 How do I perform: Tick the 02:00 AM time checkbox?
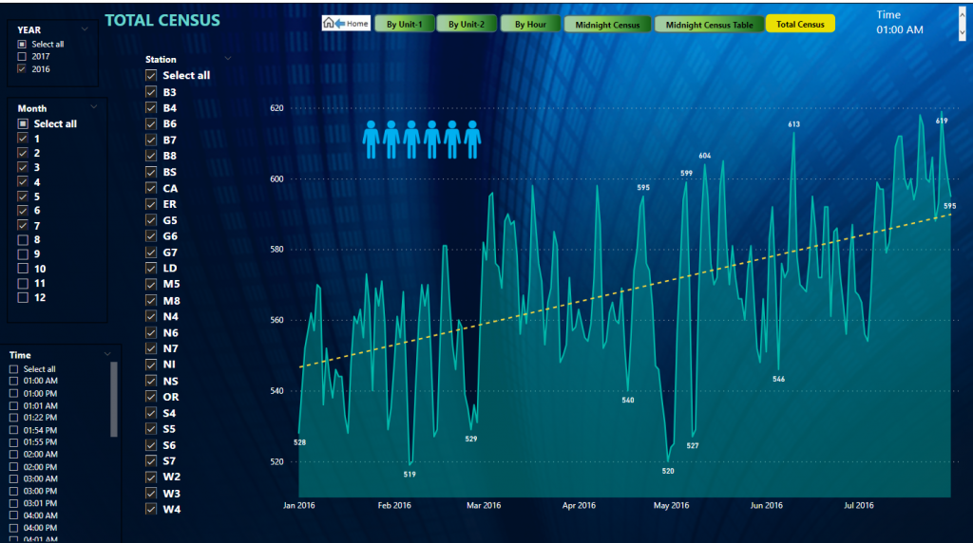pos(14,455)
